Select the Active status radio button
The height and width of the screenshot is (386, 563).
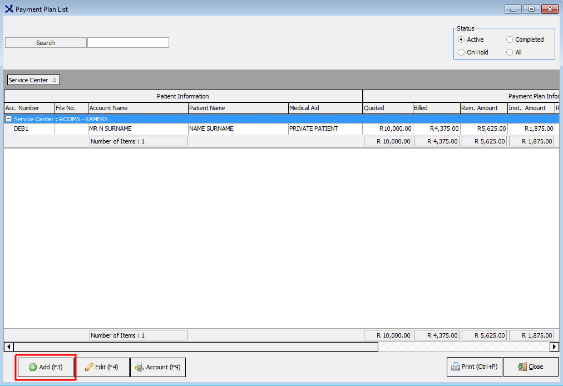click(461, 39)
